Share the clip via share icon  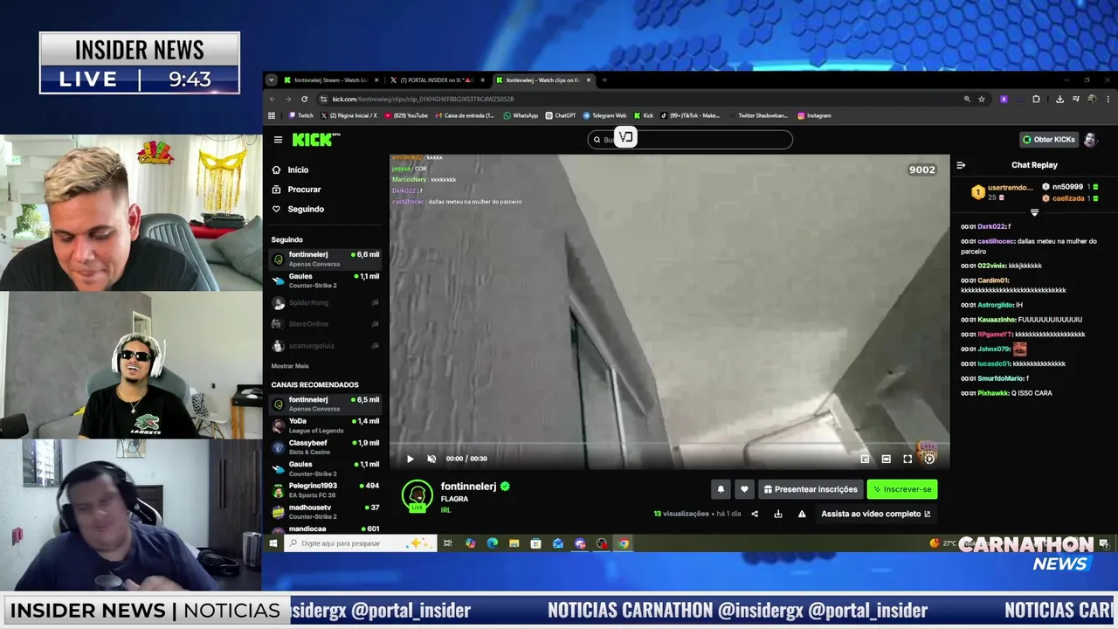pos(755,514)
